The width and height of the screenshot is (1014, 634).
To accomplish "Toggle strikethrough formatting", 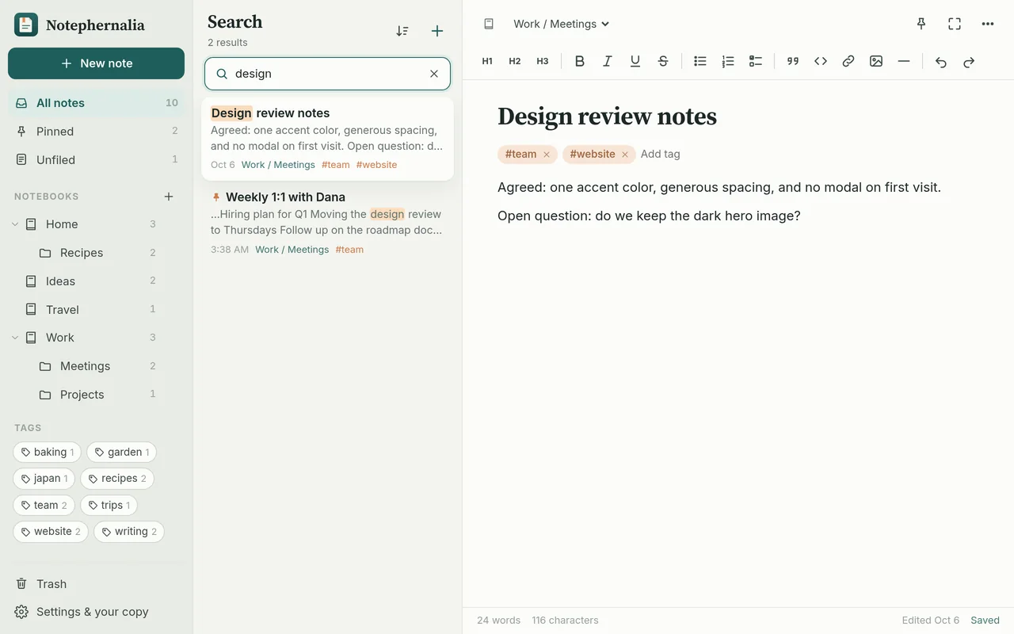I will pyautogui.click(x=663, y=61).
